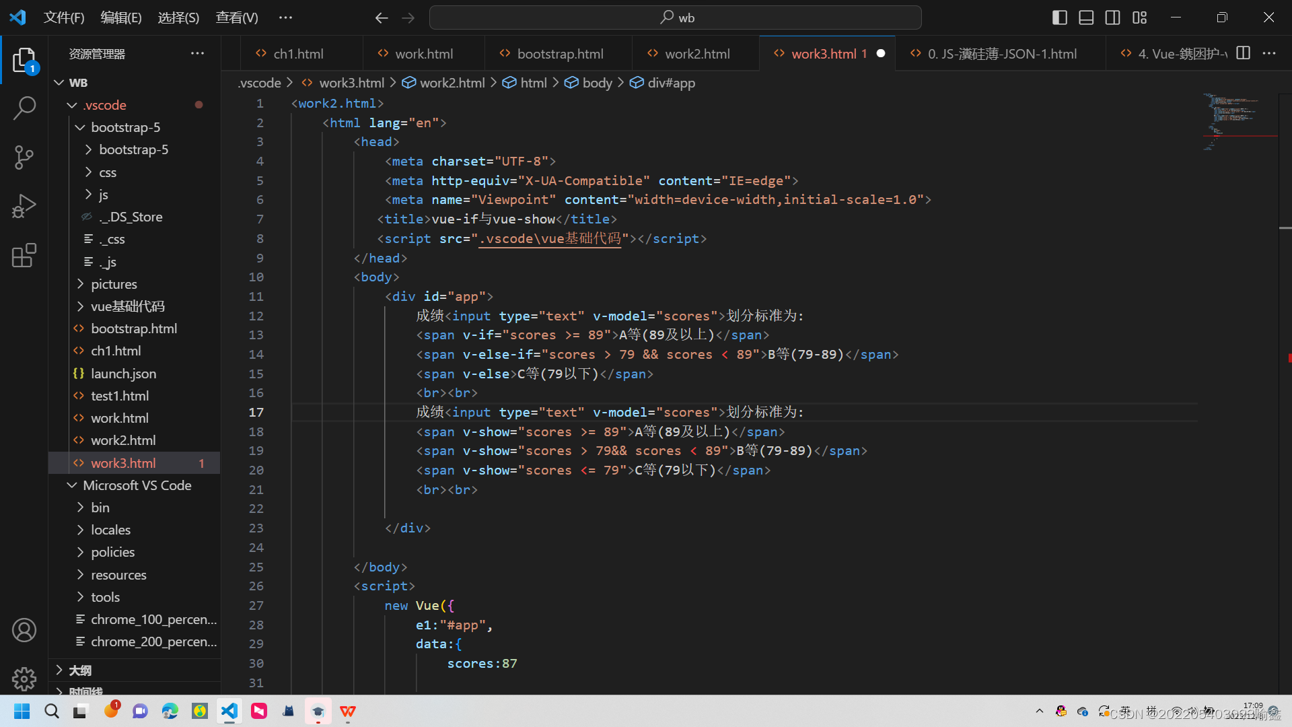1292x727 pixels.
Task: Open the 查看(V) menu
Action: tap(236, 18)
